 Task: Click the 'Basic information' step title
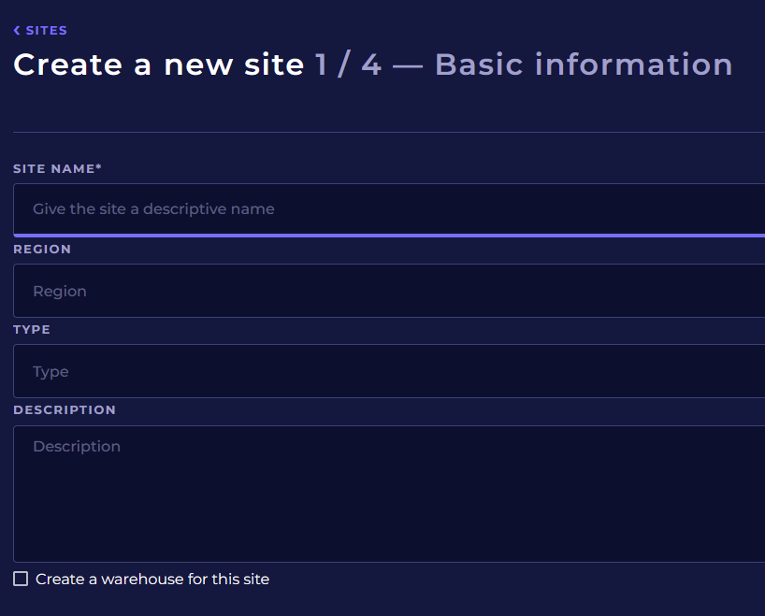coord(584,64)
